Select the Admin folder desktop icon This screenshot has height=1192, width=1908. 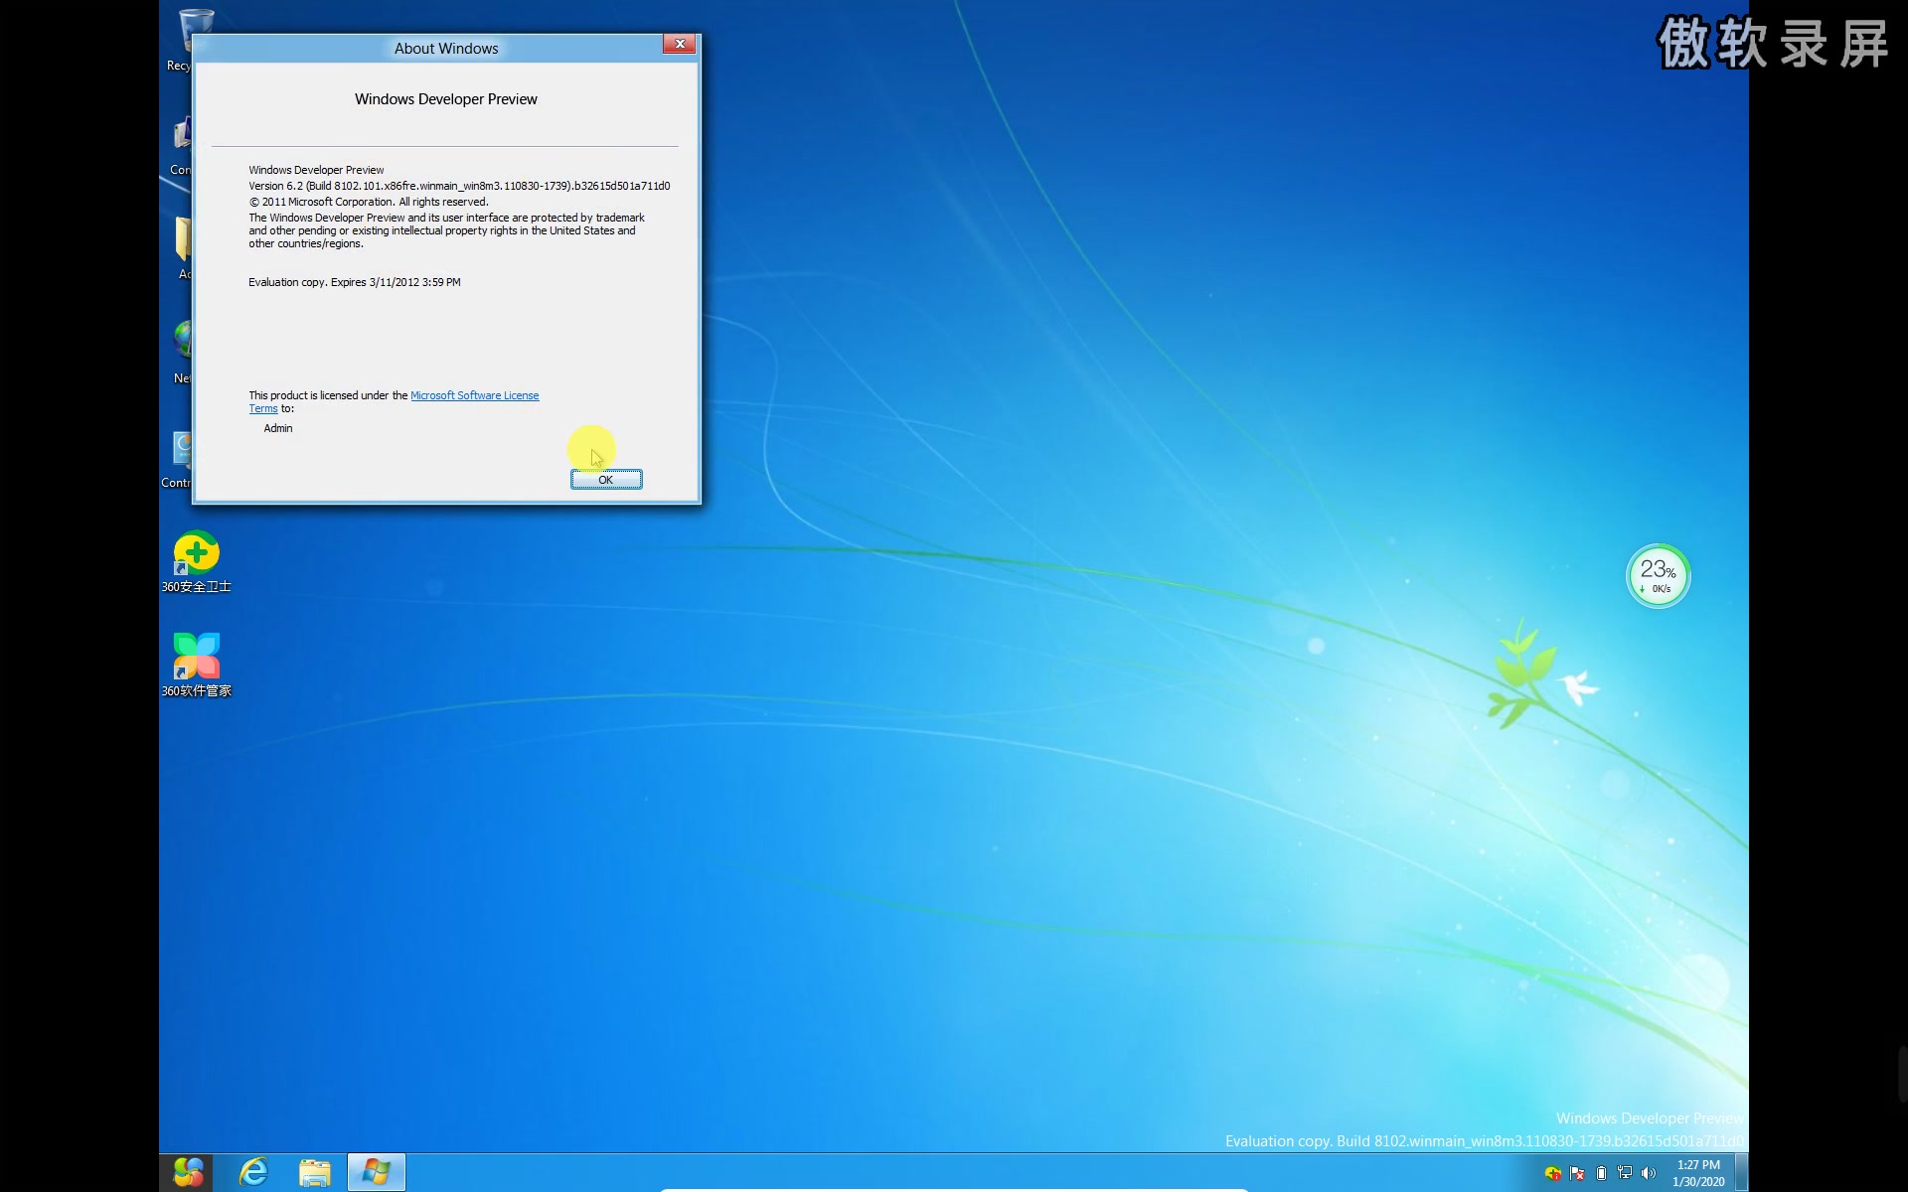(x=182, y=248)
